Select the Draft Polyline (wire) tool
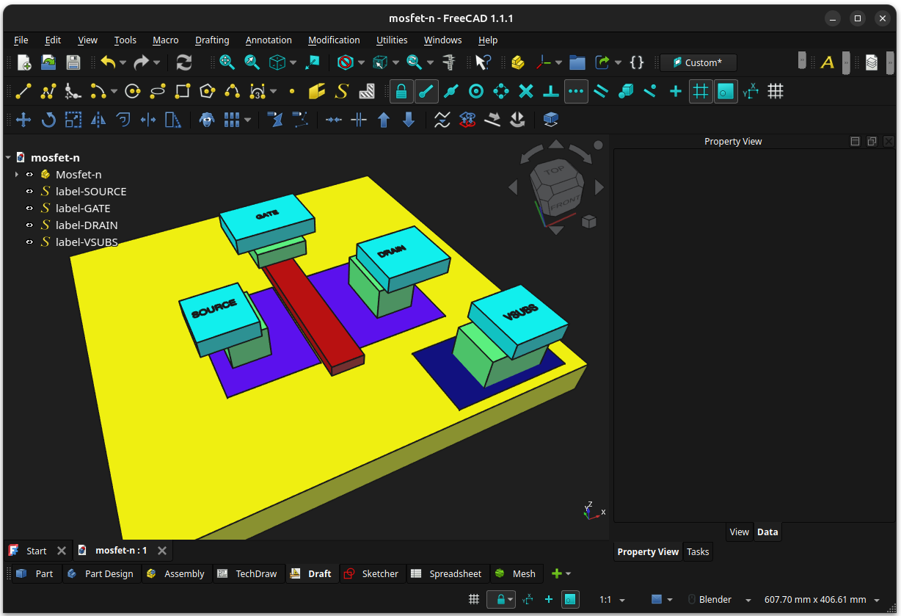The image size is (901, 616). (48, 91)
